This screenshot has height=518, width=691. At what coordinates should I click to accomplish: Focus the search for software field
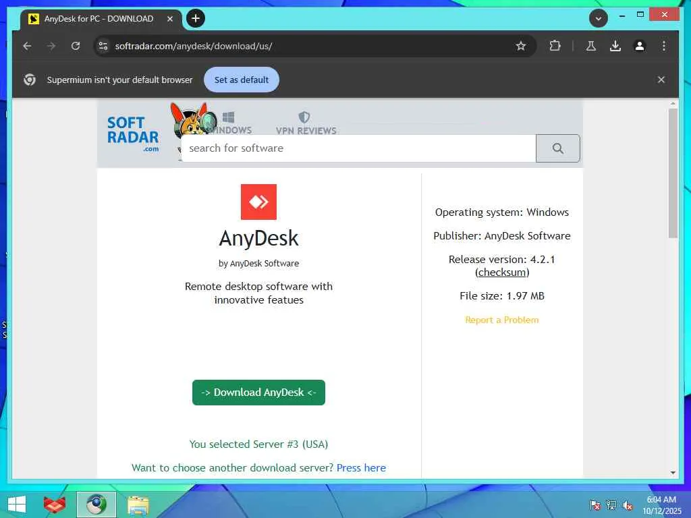coord(358,148)
